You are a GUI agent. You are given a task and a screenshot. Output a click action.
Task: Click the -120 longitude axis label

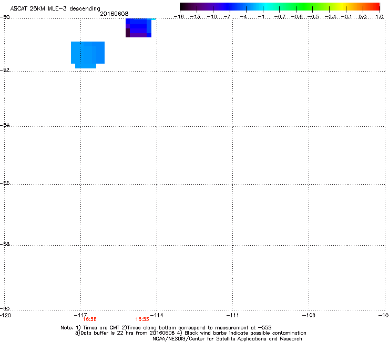(5, 315)
